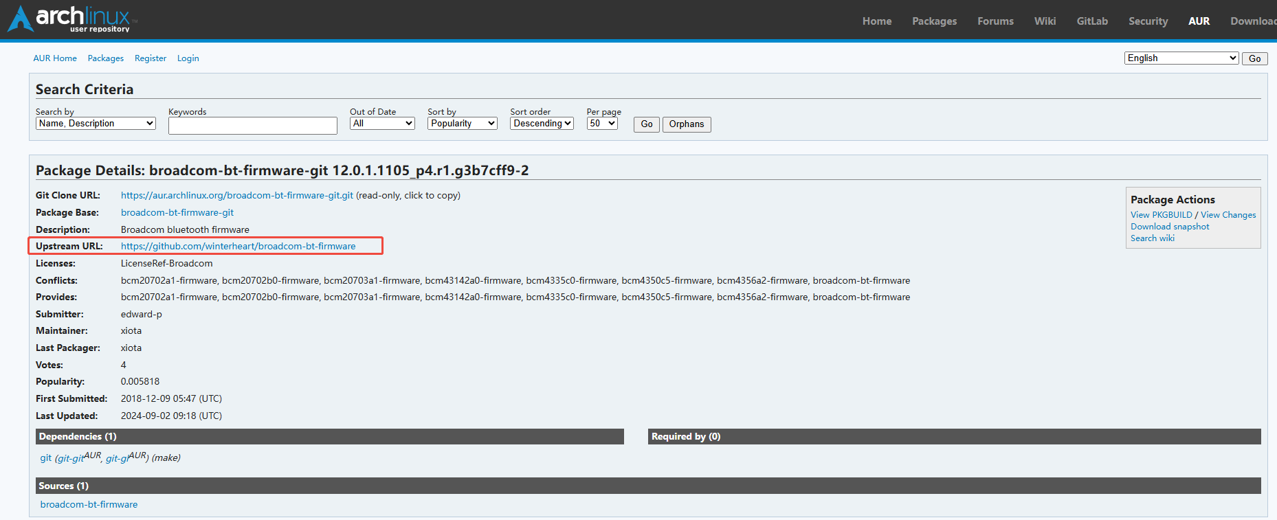Click the description 'Broadcom bluetooth firmware'
Viewport: 1277px width, 520px height.
tap(185, 230)
